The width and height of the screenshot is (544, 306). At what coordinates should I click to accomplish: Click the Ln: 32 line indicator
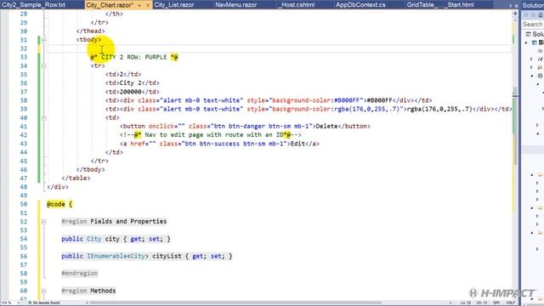pyautogui.click(x=466, y=303)
